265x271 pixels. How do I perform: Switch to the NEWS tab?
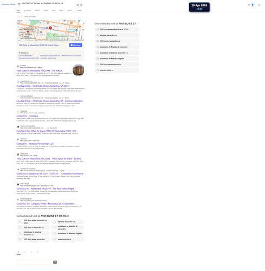61,10
